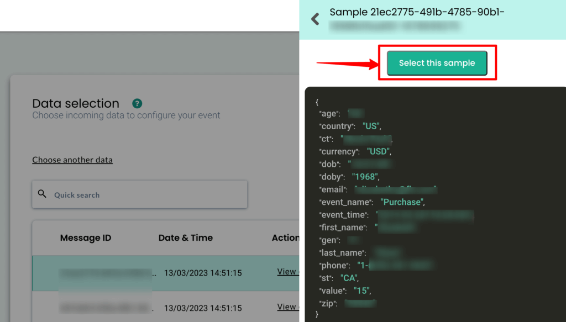This screenshot has width=566, height=322.
Task: Click the Date & Time column header
Action: (x=186, y=237)
